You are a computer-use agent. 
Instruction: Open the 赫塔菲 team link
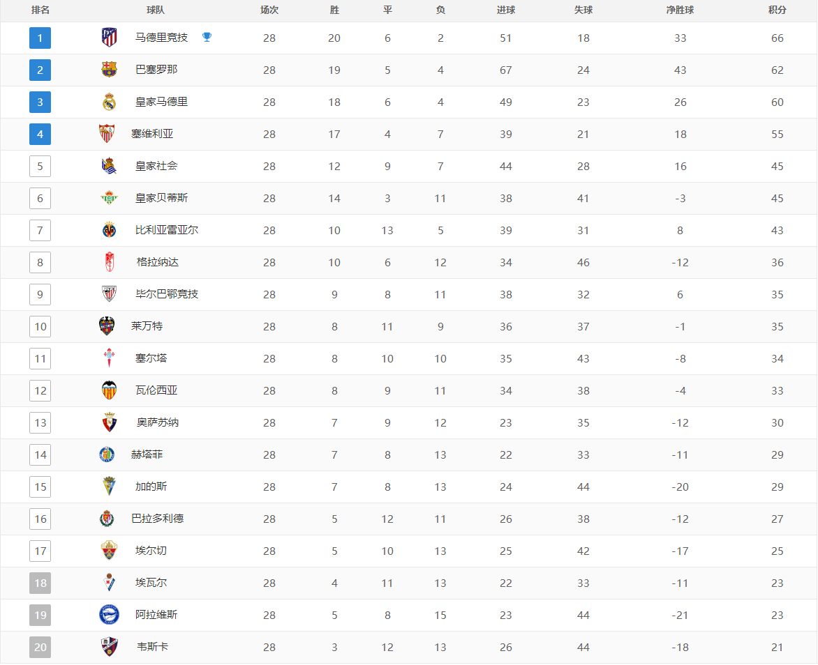click(x=147, y=454)
